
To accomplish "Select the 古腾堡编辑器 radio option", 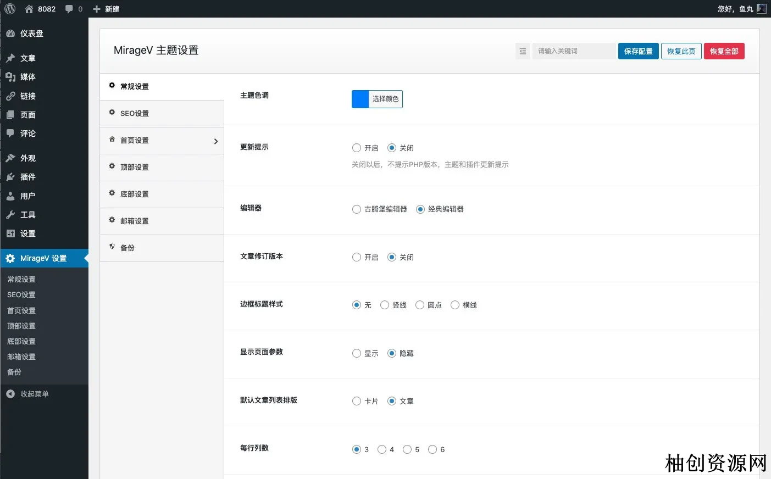I will [x=357, y=209].
